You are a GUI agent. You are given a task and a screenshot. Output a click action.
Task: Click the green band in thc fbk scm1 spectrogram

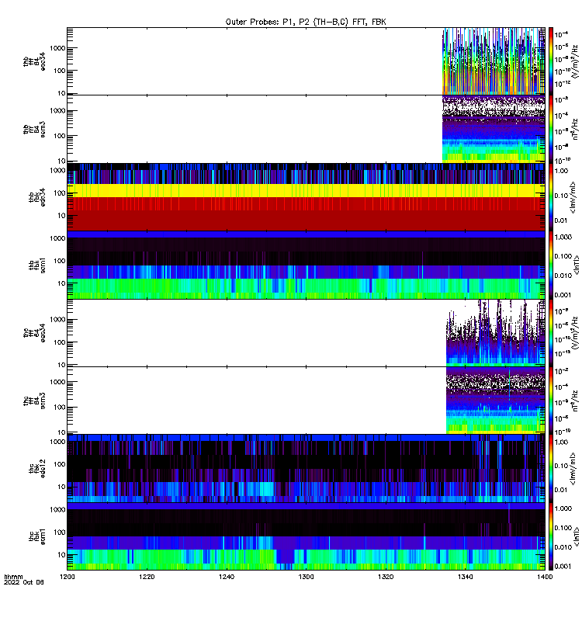coord(306,557)
